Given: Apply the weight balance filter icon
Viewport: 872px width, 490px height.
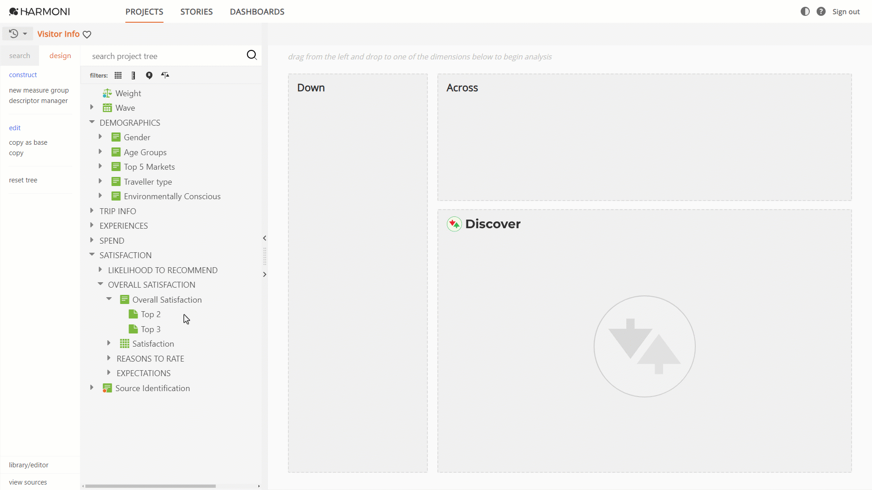Looking at the screenshot, I should (165, 75).
